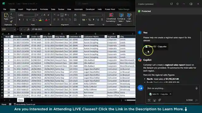202x113 pixels.
Task: Toggle Middle Align in Alignment group
Action: (58, 15)
